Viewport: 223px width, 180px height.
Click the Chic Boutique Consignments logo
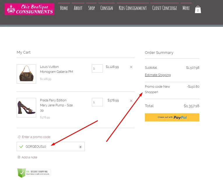tap(29, 9)
